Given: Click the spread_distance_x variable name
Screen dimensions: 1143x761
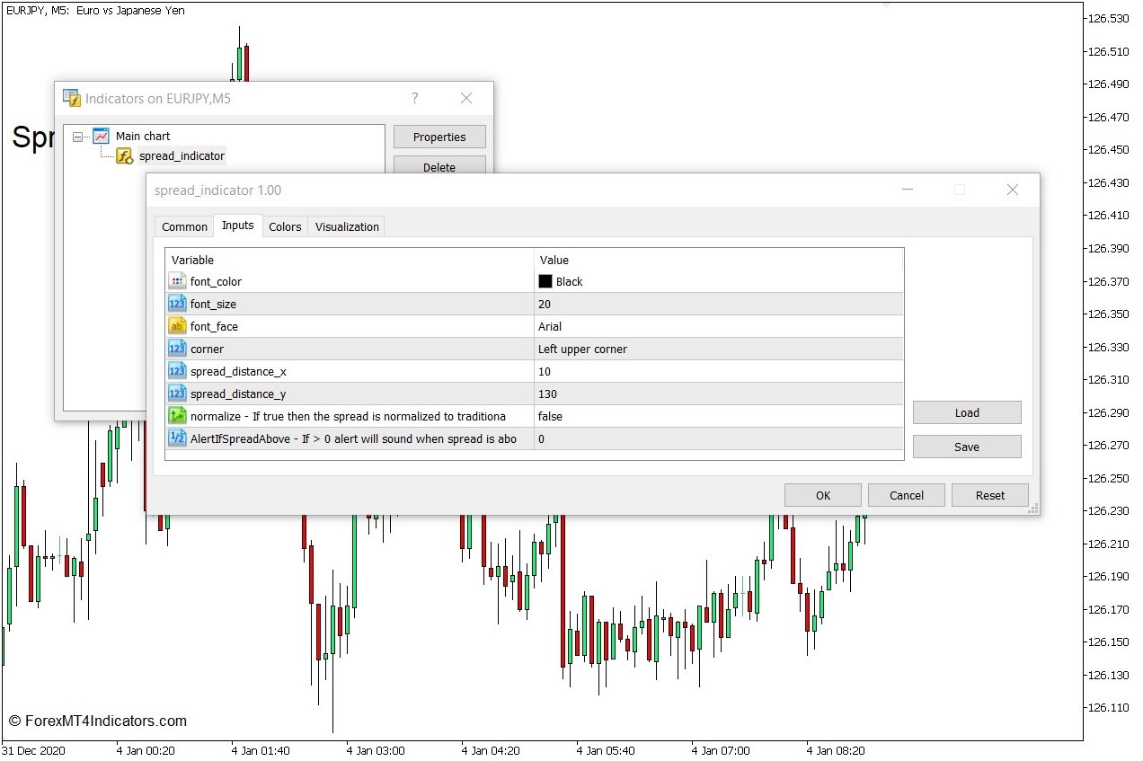Looking at the screenshot, I should (x=238, y=371).
